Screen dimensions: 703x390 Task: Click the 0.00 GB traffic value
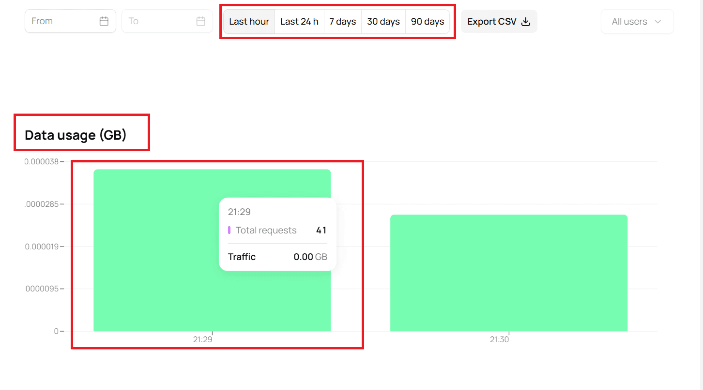pos(310,257)
